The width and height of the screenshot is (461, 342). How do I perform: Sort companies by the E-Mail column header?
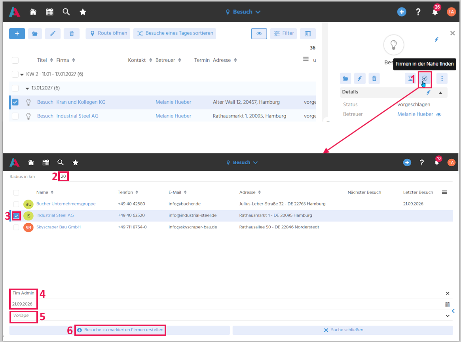pyautogui.click(x=178, y=192)
